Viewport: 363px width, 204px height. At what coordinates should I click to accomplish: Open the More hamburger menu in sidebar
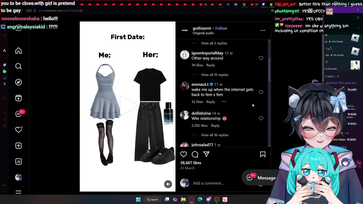(x=18, y=192)
